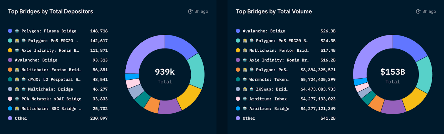Screen dimensions: 444x134
Task: Click robot icon beside POA Network: xDAI Bridge
Action: (17, 99)
